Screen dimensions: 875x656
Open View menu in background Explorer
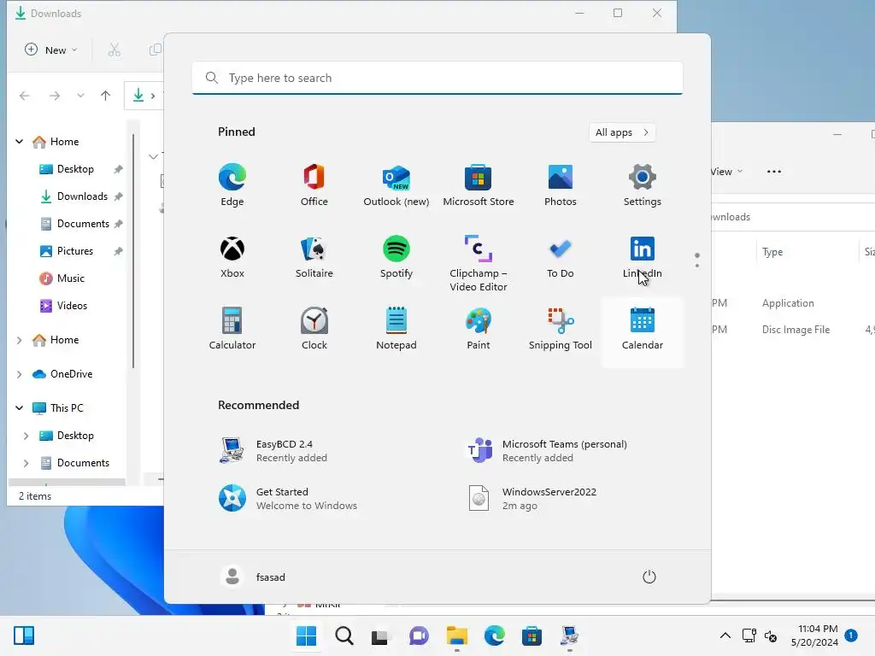727,172
